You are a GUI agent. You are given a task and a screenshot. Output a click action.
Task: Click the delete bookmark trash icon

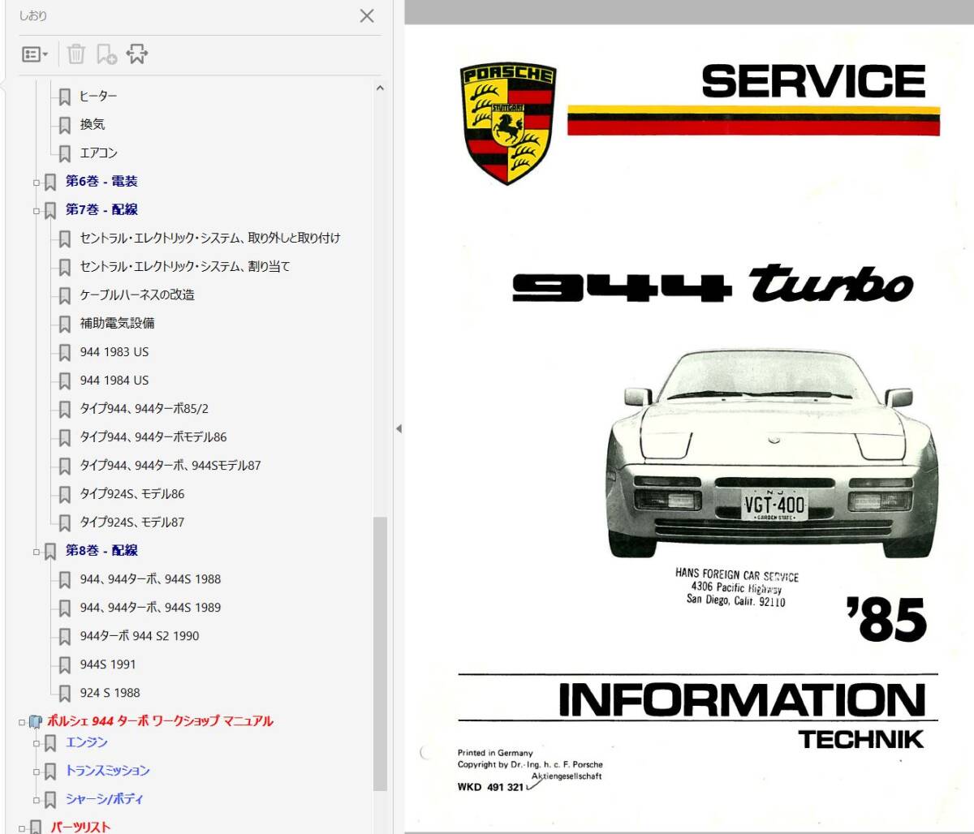click(x=76, y=54)
